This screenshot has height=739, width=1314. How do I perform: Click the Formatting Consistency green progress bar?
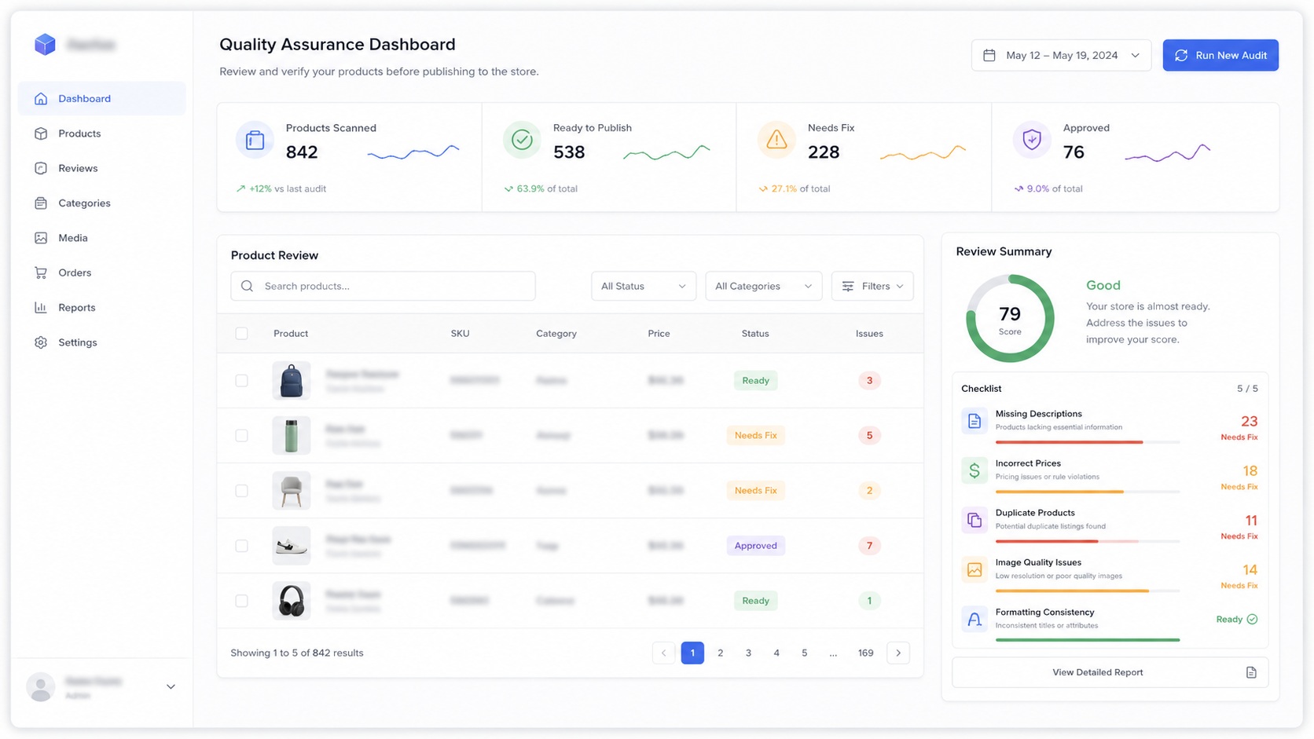pos(1088,640)
